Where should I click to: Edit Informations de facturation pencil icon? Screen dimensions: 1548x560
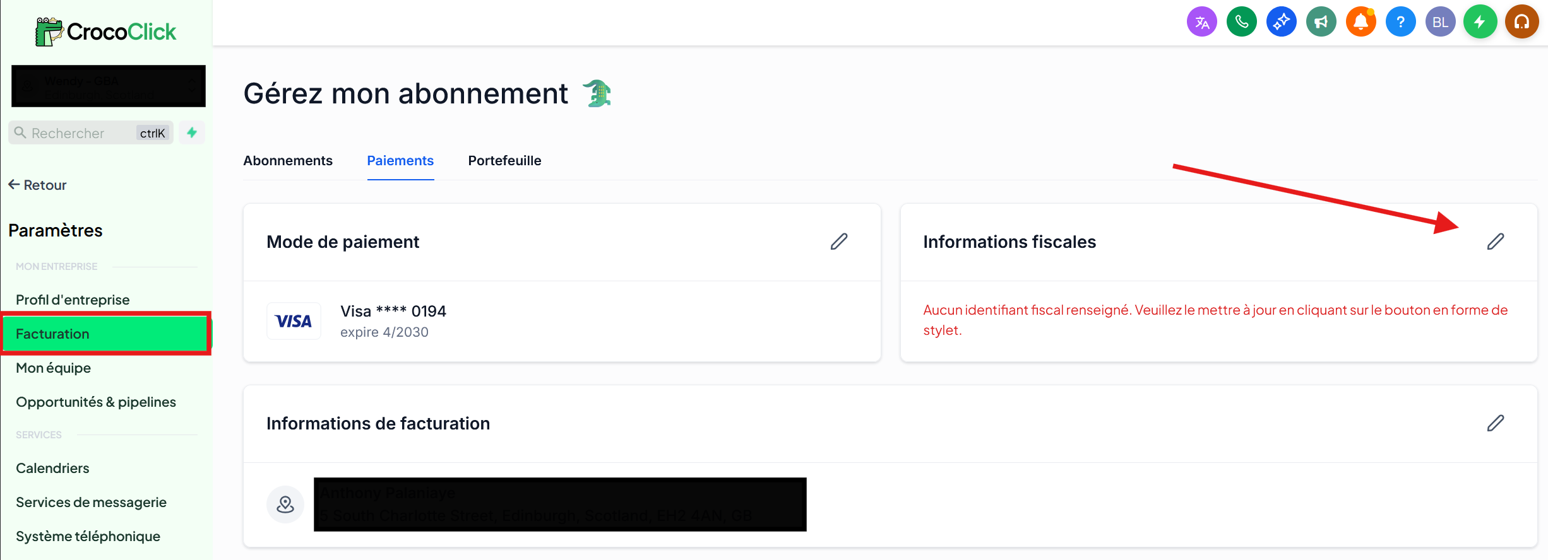tap(1496, 423)
